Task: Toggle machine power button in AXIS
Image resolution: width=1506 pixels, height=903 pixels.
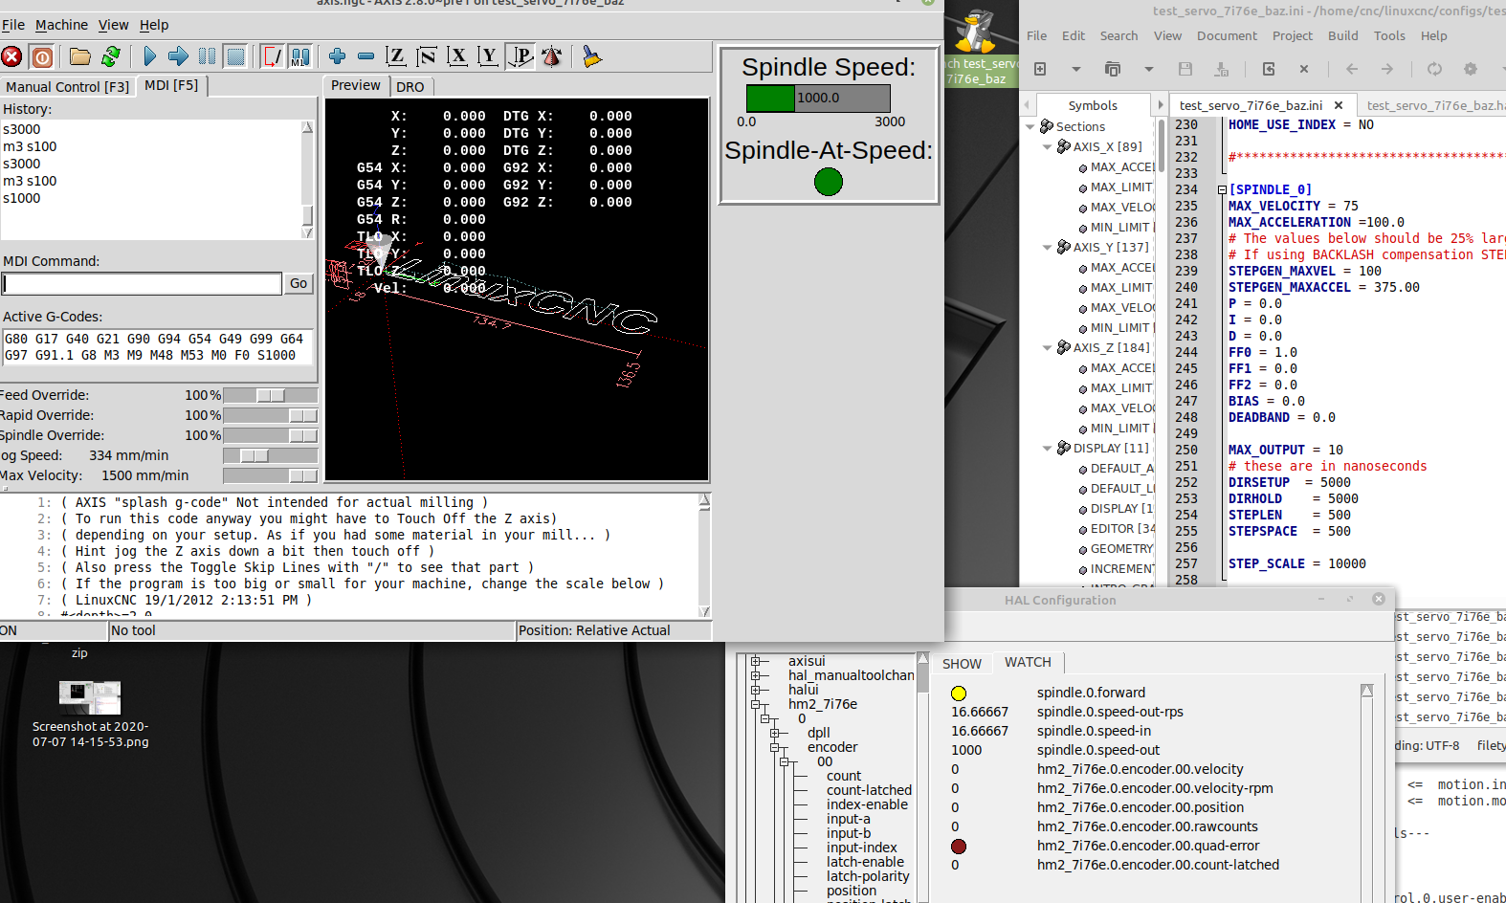Action: point(42,57)
